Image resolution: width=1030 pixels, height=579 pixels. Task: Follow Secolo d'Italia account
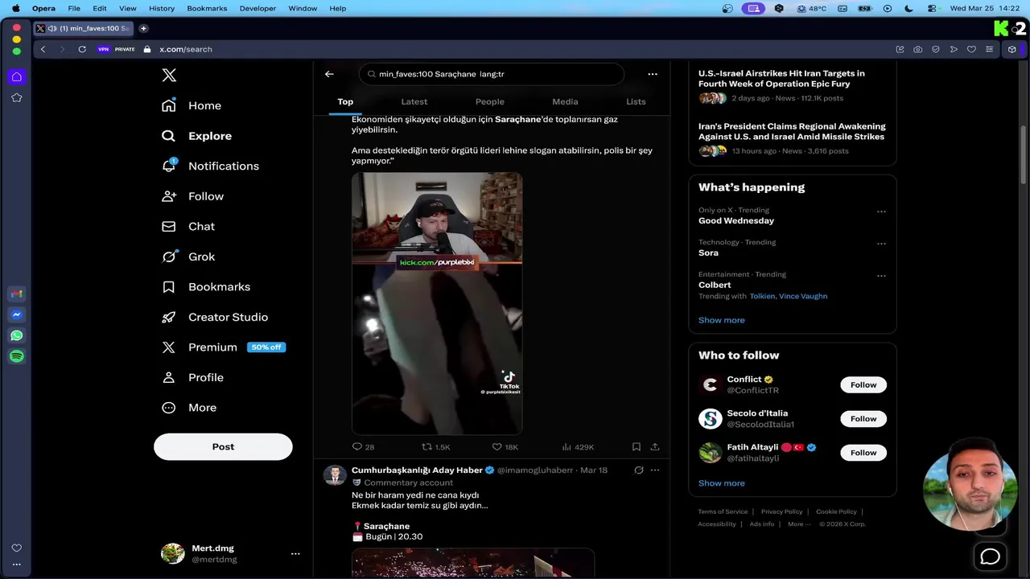click(x=863, y=419)
